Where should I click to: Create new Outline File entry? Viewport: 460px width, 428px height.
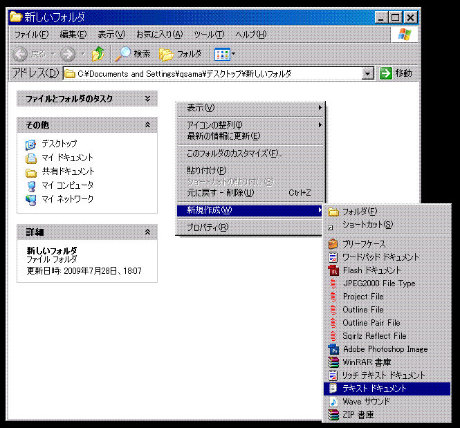tap(387, 310)
